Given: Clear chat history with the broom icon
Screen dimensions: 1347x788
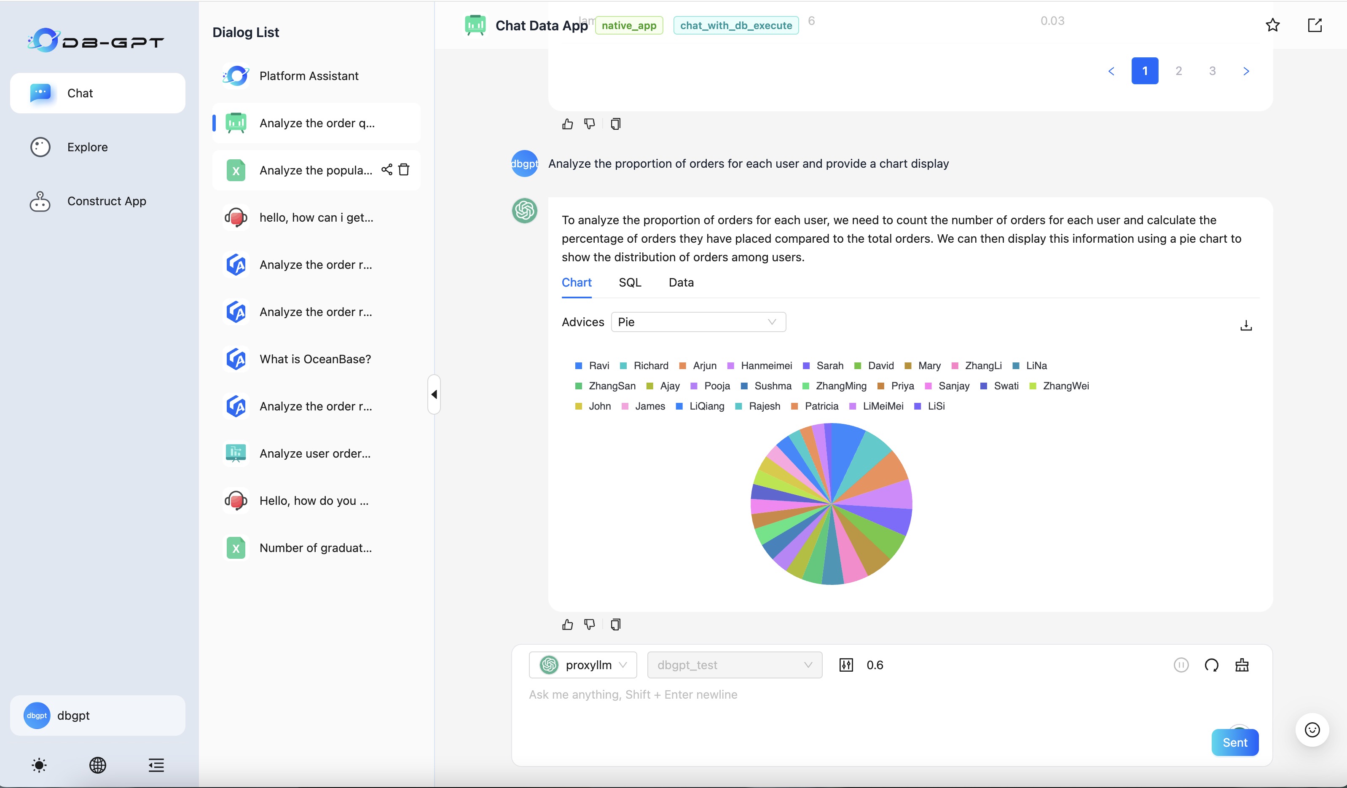Looking at the screenshot, I should [x=1242, y=665].
